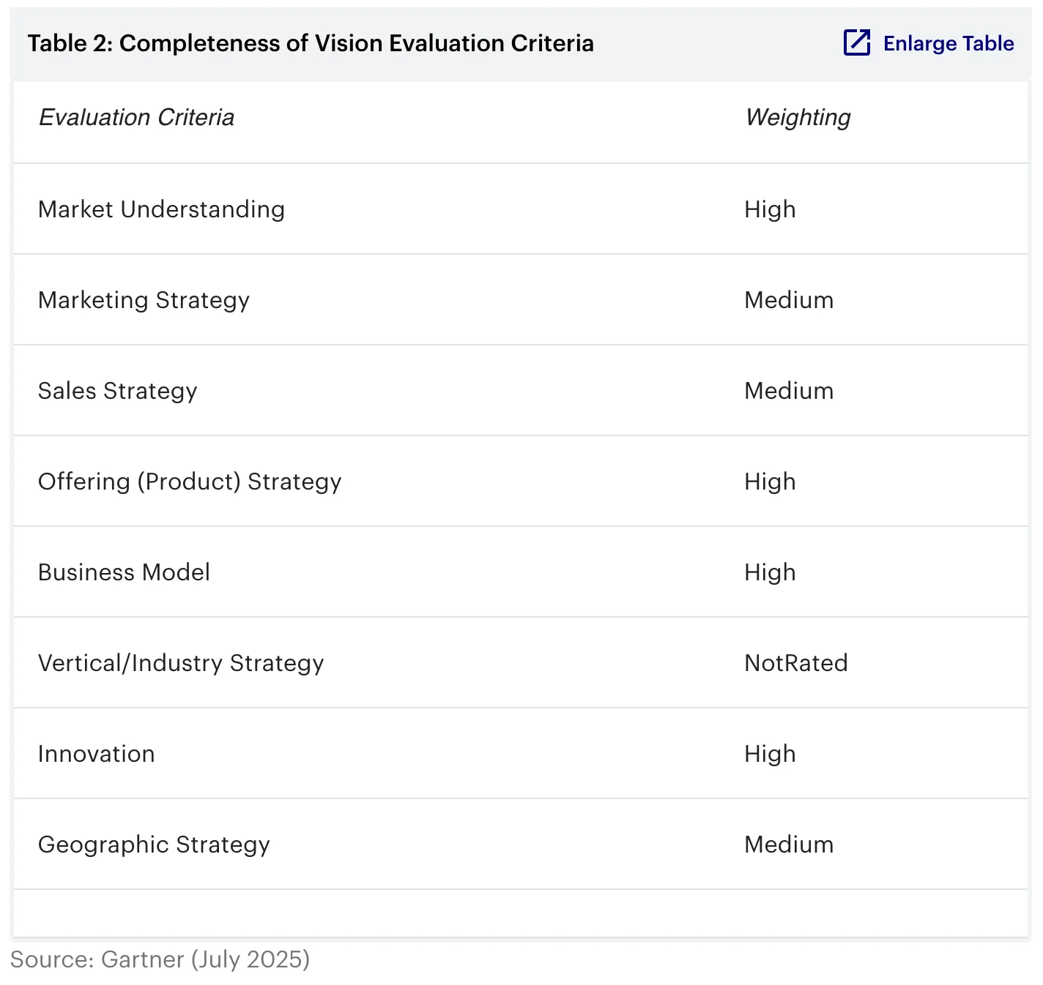This screenshot has width=1043, height=985.
Task: Click the enlarge table arrow icon
Action: pos(856,43)
